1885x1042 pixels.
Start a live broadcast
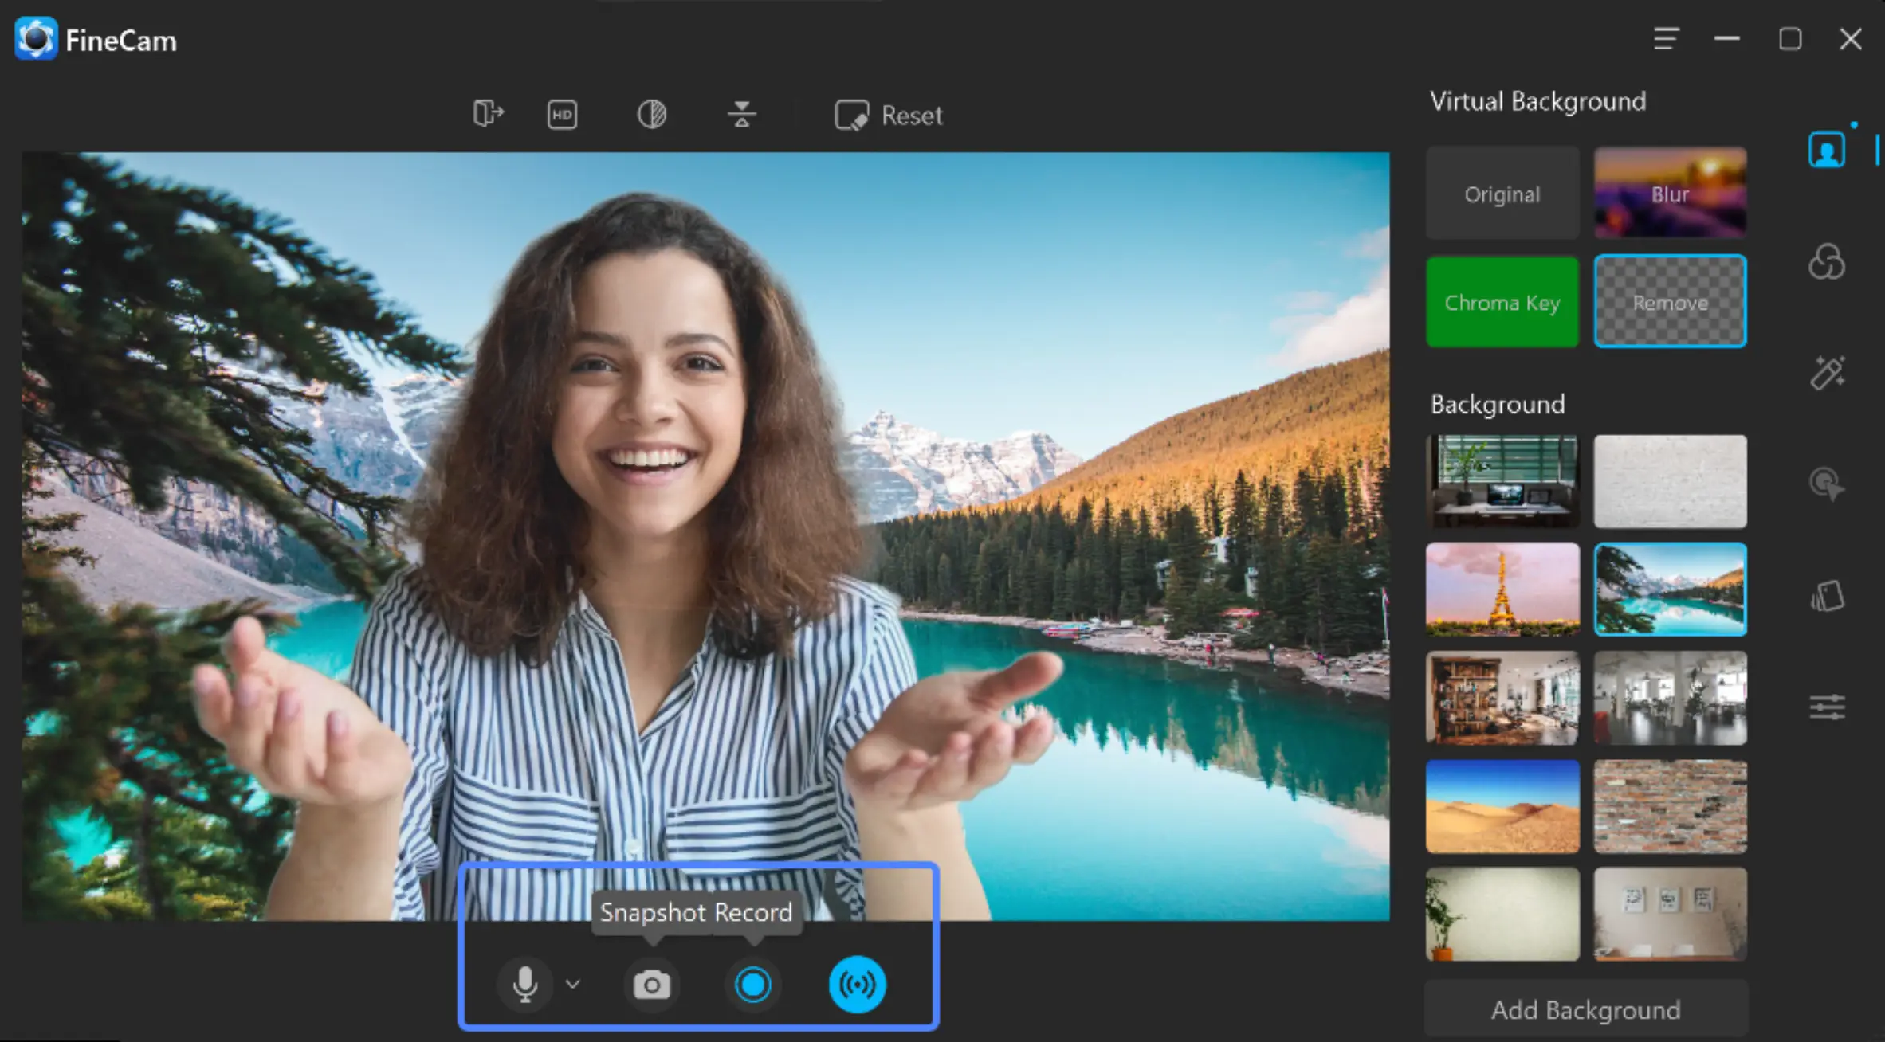857,984
